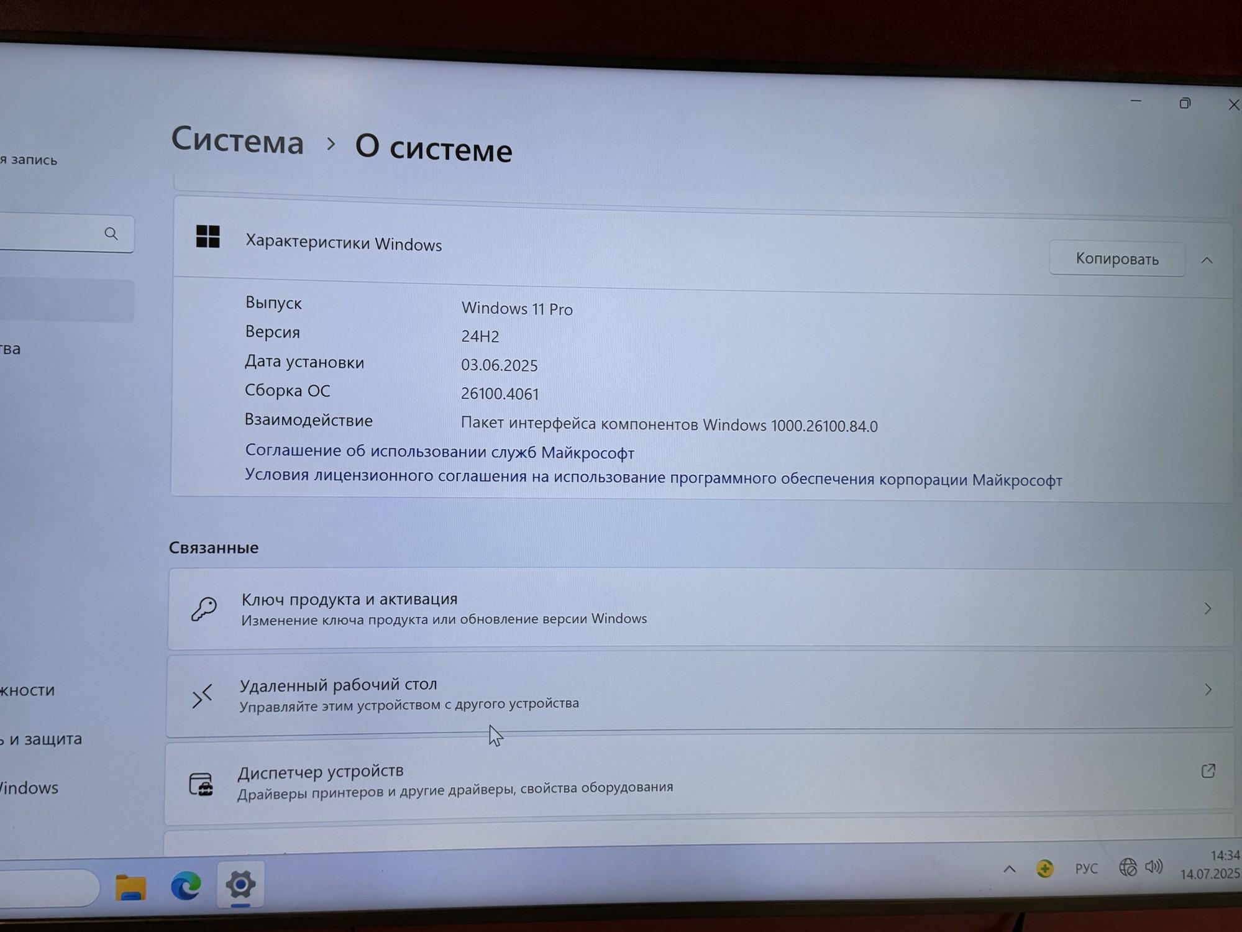Open sidebar item ending with 'кности'
1242x932 pixels.
point(27,690)
